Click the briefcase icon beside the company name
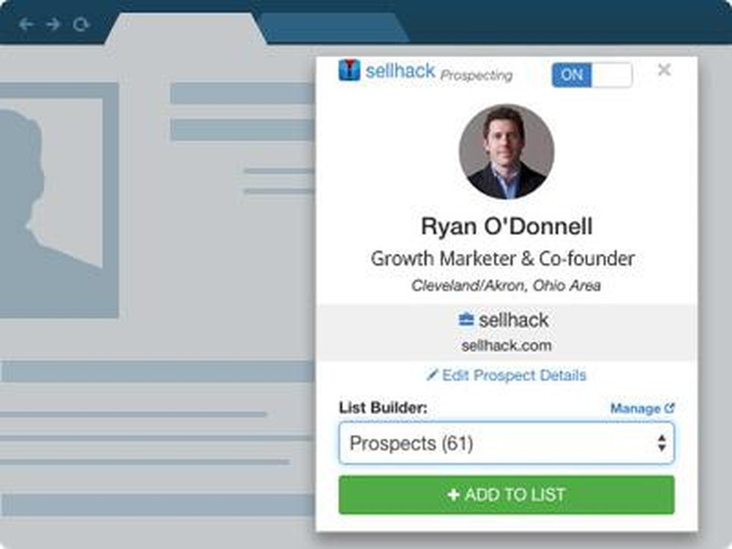 tap(466, 320)
